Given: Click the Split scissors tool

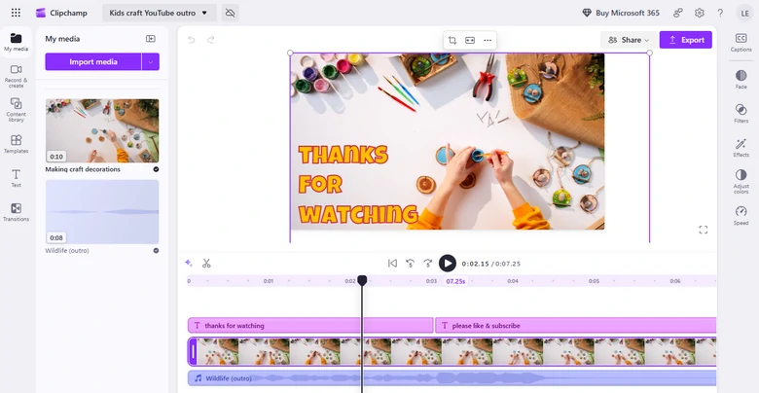Looking at the screenshot, I should [x=206, y=264].
